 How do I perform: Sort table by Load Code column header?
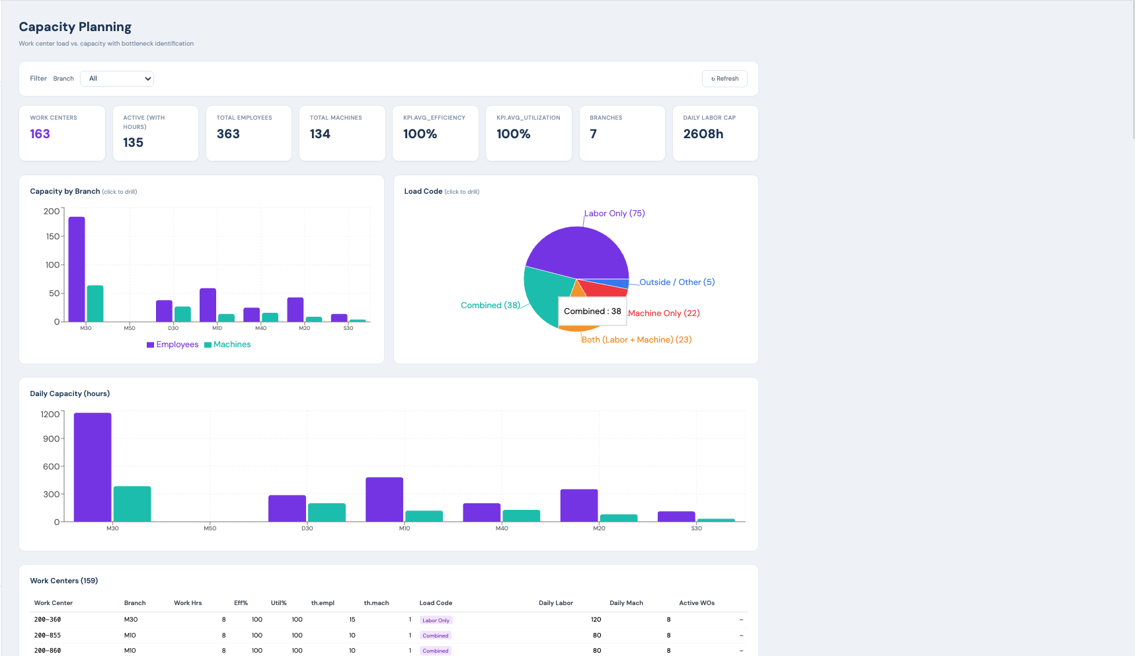click(436, 603)
